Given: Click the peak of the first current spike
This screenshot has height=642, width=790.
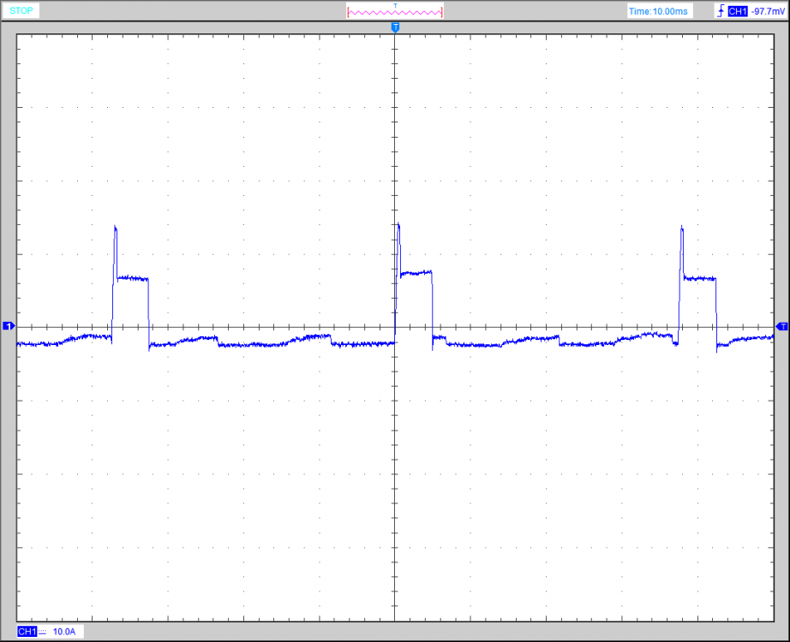Looking at the screenshot, I should point(115,227).
